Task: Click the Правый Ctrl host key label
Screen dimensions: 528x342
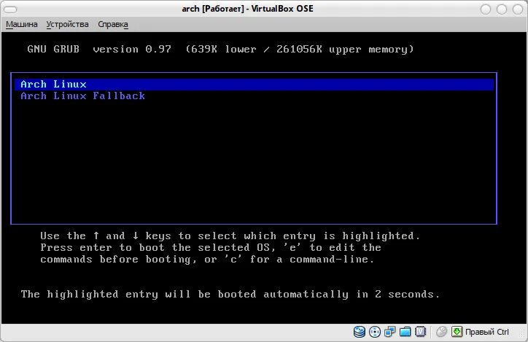Action: click(487, 332)
